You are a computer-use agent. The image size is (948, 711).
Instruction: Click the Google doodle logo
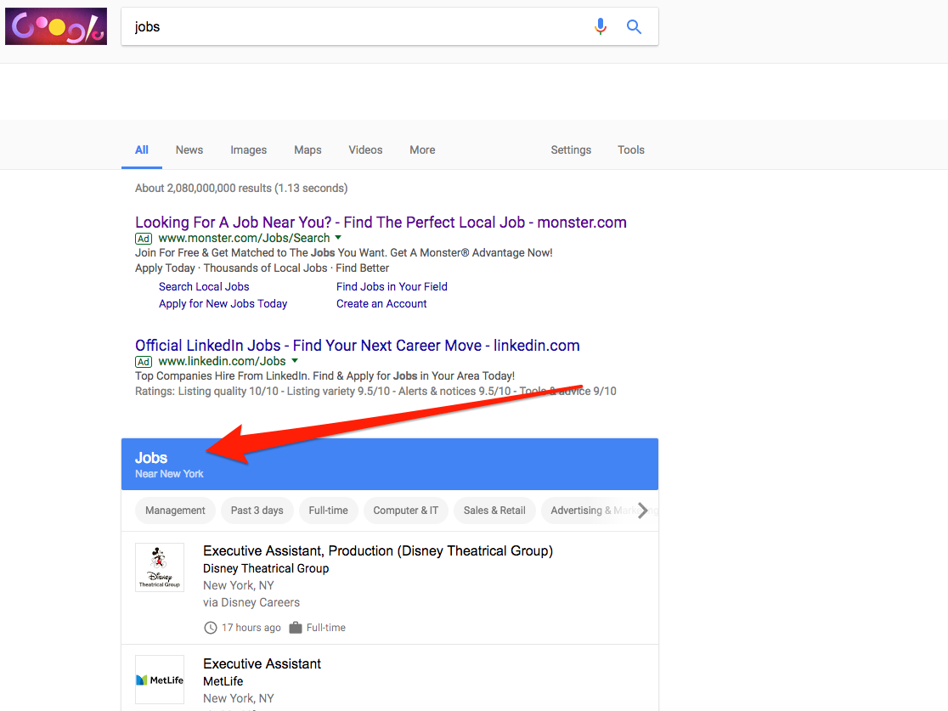56,26
